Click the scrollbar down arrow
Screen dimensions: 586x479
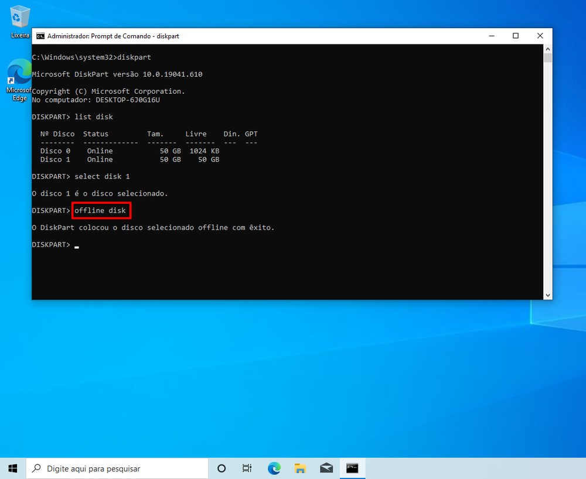click(547, 295)
